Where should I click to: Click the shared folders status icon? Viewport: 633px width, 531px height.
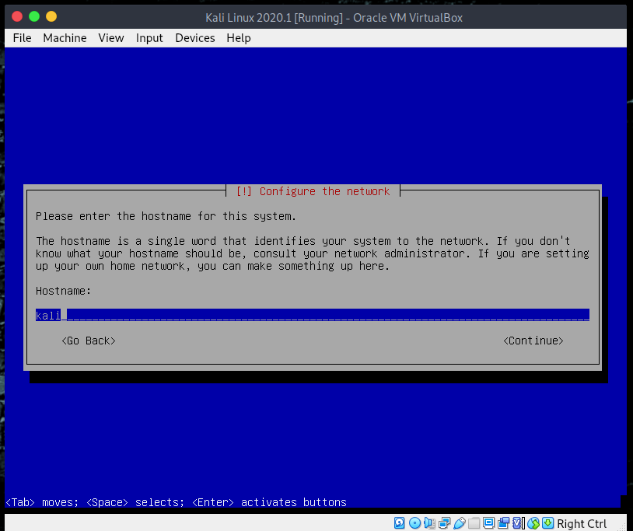click(x=474, y=523)
